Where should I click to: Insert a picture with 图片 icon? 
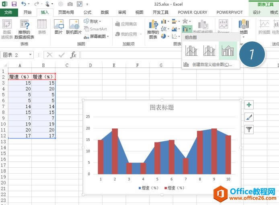tap(59, 26)
